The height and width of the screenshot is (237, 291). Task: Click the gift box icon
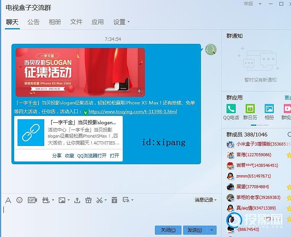click(88, 200)
